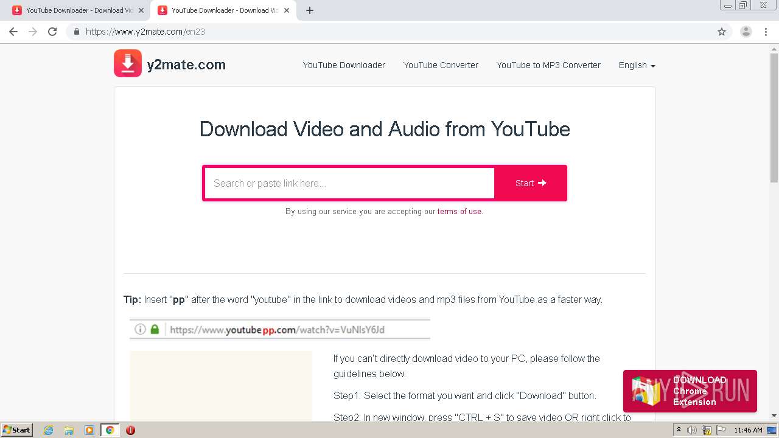View site info via padlock icon
Image resolution: width=779 pixels, height=438 pixels.
pos(76,32)
